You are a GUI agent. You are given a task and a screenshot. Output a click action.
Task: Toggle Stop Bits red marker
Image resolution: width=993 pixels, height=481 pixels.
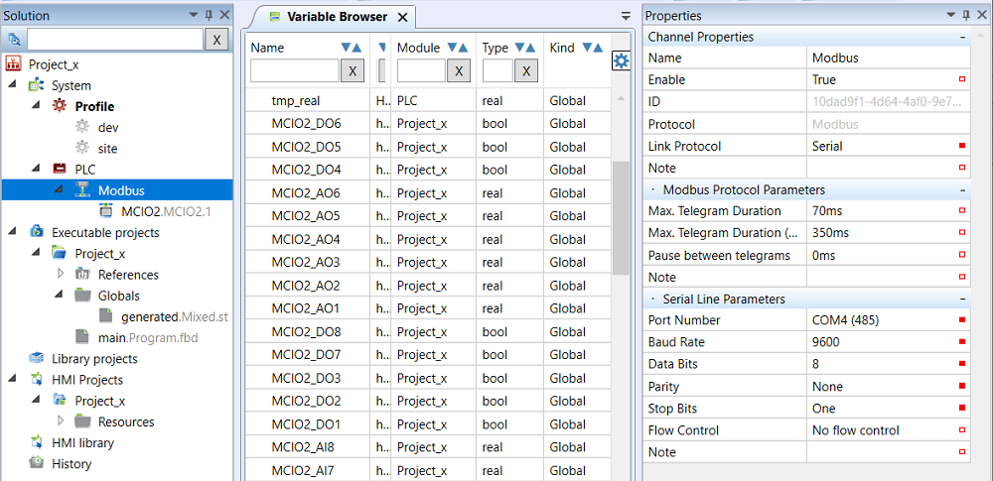(962, 409)
